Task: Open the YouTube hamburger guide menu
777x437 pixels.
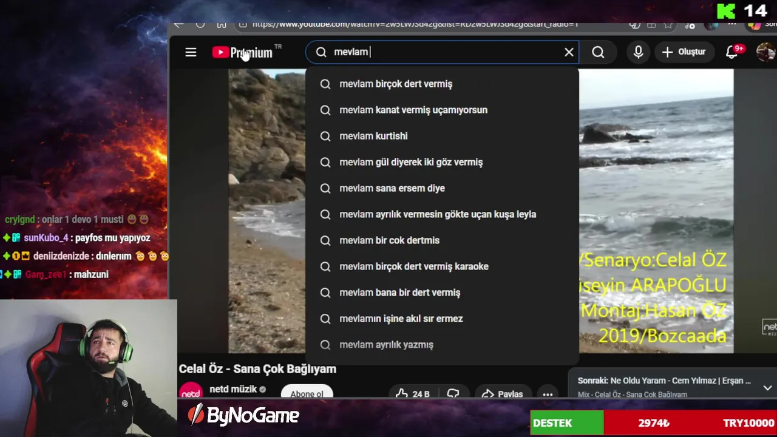Action: coord(191,52)
